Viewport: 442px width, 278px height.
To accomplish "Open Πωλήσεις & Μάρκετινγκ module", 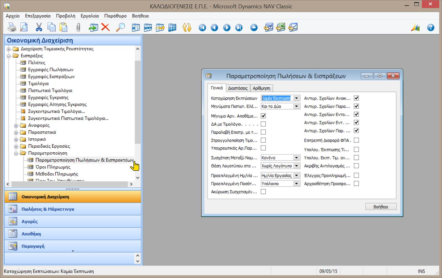I will (x=73, y=209).
